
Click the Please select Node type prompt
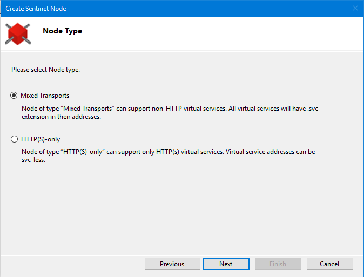tap(45, 70)
